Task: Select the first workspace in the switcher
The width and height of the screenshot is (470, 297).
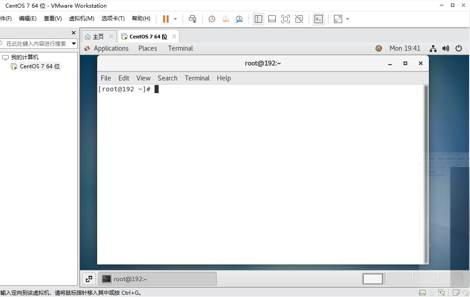Action: pos(372,279)
